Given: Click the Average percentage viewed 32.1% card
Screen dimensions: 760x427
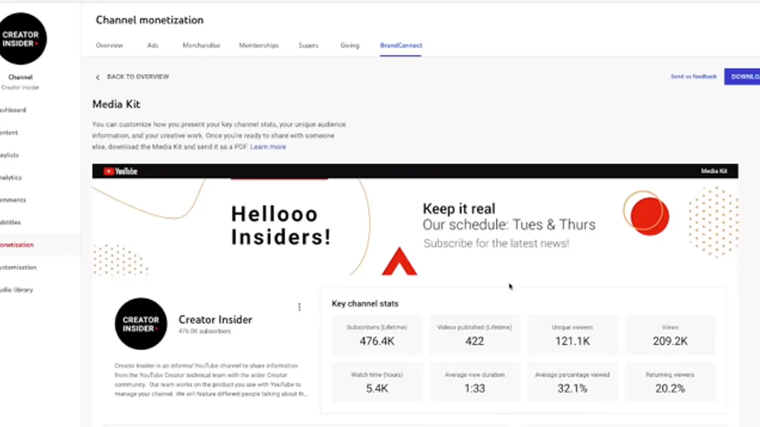Looking at the screenshot, I should (x=572, y=382).
